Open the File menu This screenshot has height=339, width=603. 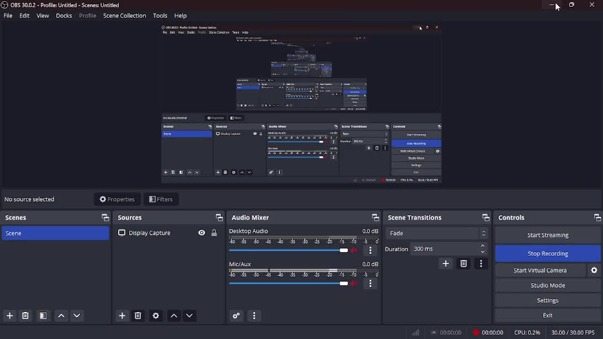click(x=8, y=16)
